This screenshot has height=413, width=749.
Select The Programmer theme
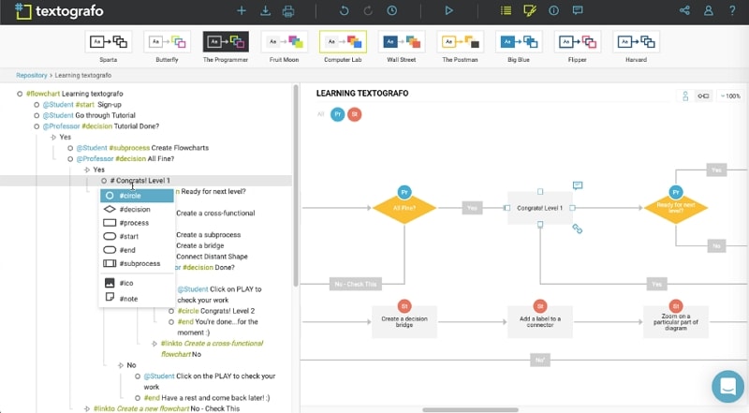pyautogui.click(x=226, y=47)
